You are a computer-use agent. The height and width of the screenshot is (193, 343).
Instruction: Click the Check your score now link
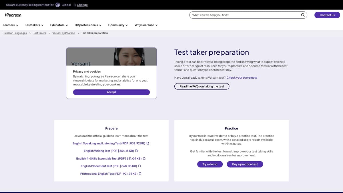pos(242,78)
